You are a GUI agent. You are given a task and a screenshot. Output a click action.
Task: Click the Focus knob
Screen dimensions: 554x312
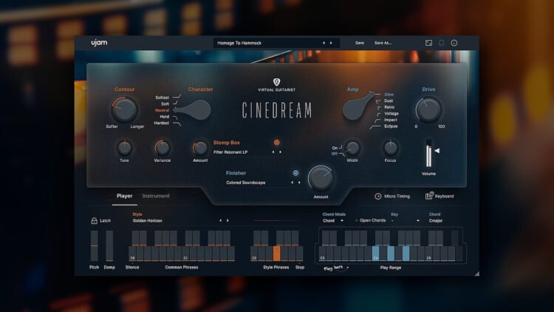click(391, 148)
